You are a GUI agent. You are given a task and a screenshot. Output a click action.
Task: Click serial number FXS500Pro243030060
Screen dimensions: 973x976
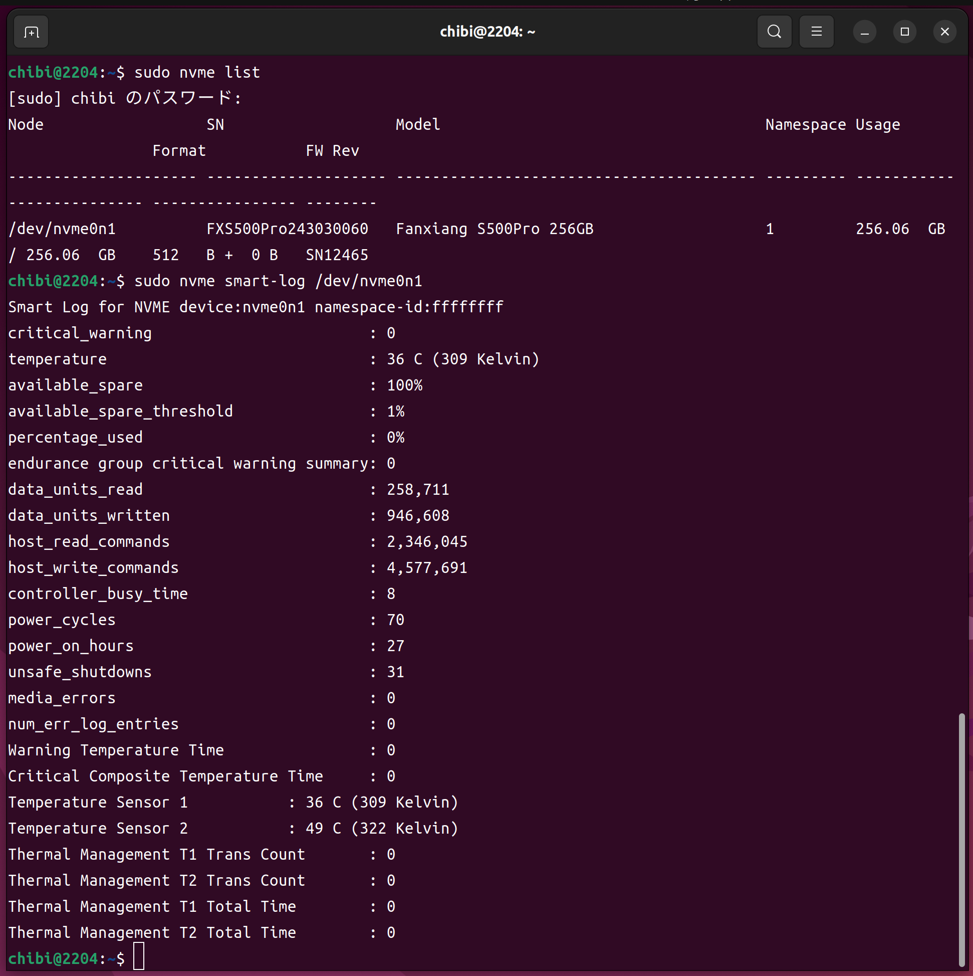pos(287,229)
